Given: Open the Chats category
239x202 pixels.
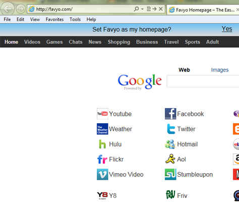Looking at the screenshot, I should [76, 42].
